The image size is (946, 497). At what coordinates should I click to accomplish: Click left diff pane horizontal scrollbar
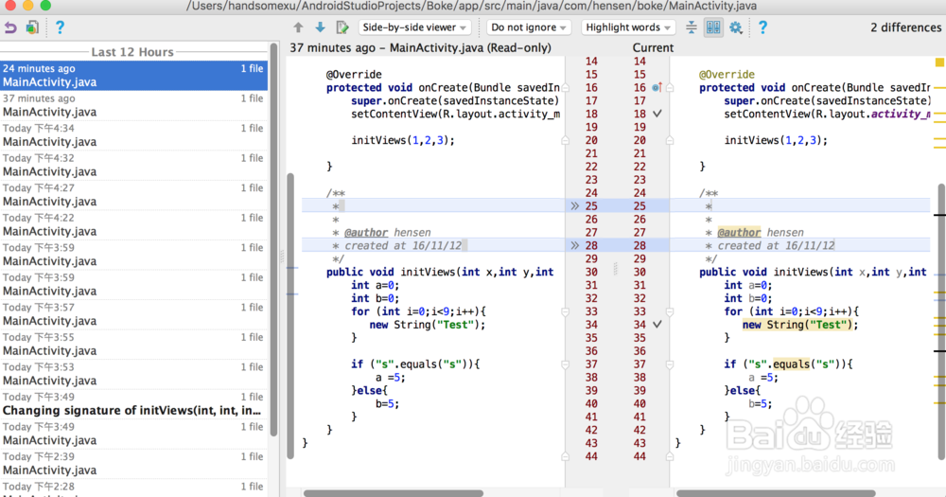coord(393,493)
